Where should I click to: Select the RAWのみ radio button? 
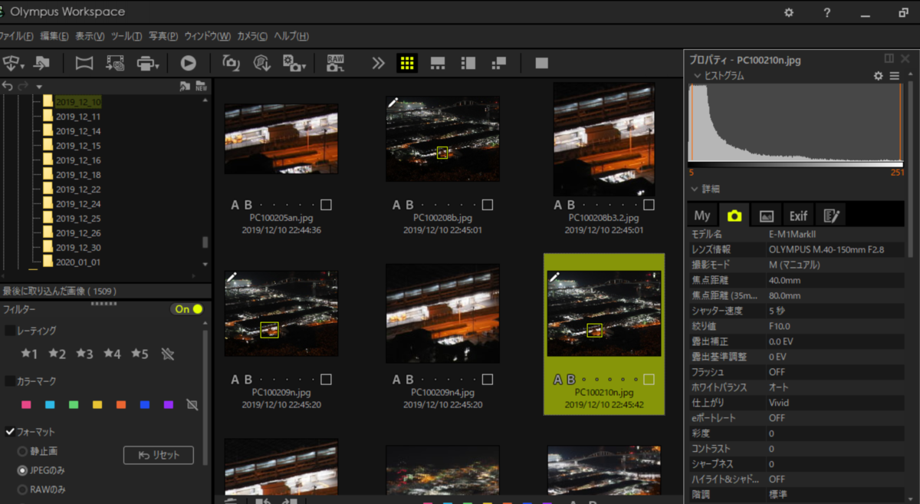22,489
